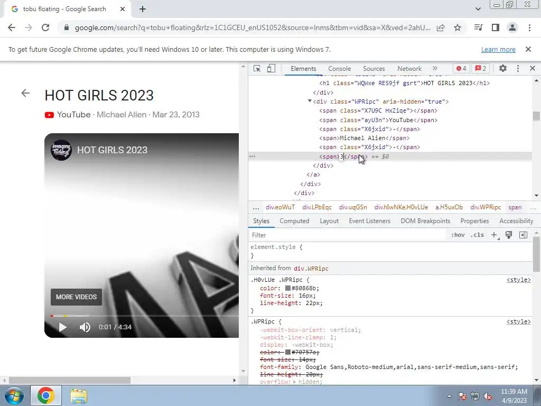Select the span Michael Alien element row
The height and width of the screenshot is (406, 541).
click(x=364, y=138)
